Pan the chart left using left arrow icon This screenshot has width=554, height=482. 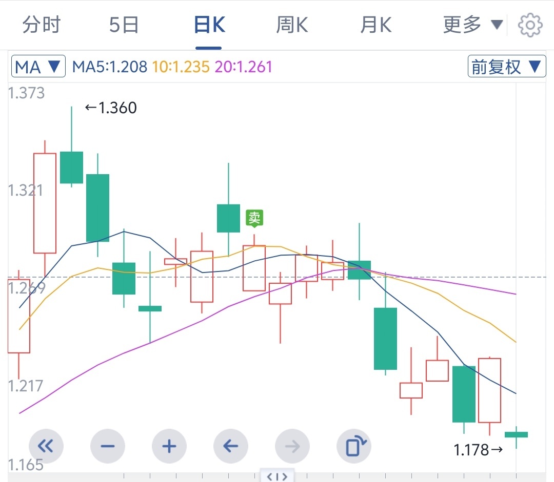231,446
